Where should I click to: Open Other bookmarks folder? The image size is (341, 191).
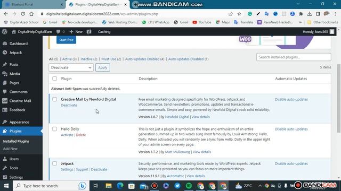(x=323, y=22)
